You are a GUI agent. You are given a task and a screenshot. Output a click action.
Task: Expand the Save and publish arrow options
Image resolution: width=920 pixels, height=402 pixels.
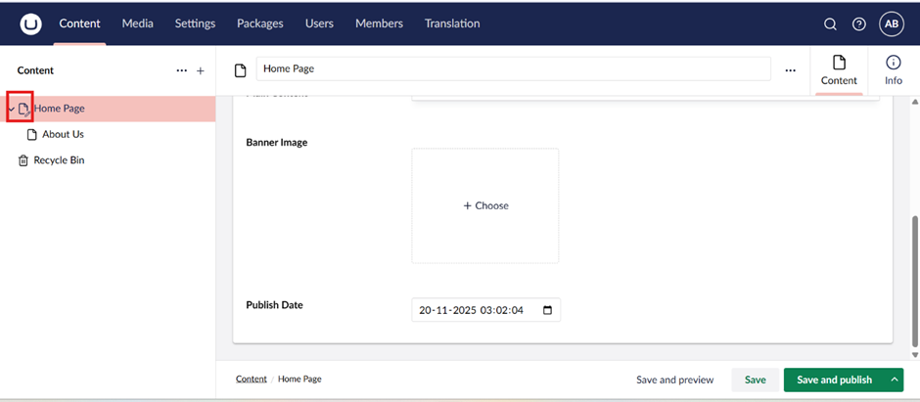click(x=894, y=380)
